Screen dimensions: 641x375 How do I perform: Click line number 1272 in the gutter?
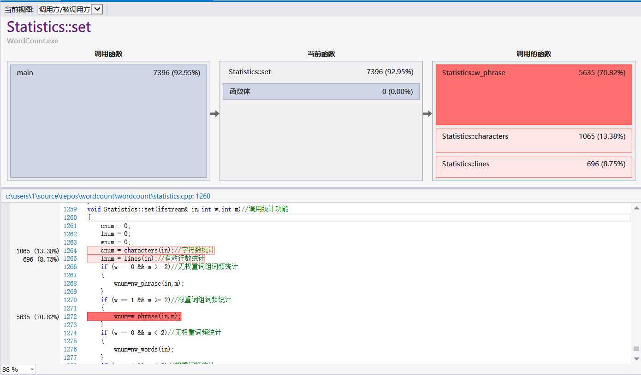(70, 316)
